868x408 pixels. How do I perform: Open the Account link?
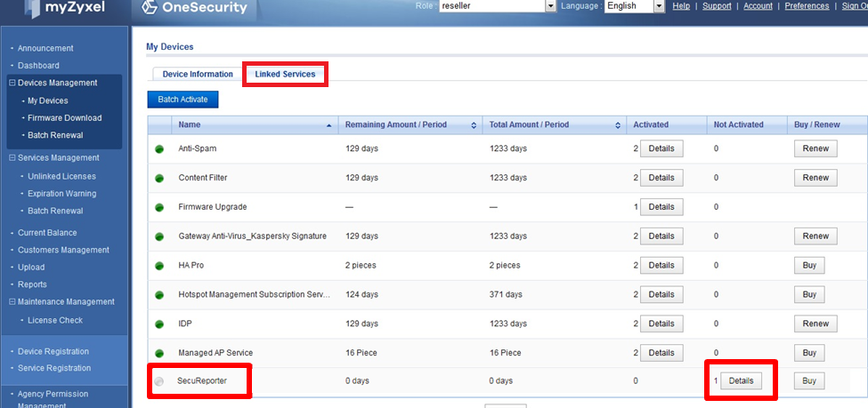[758, 6]
